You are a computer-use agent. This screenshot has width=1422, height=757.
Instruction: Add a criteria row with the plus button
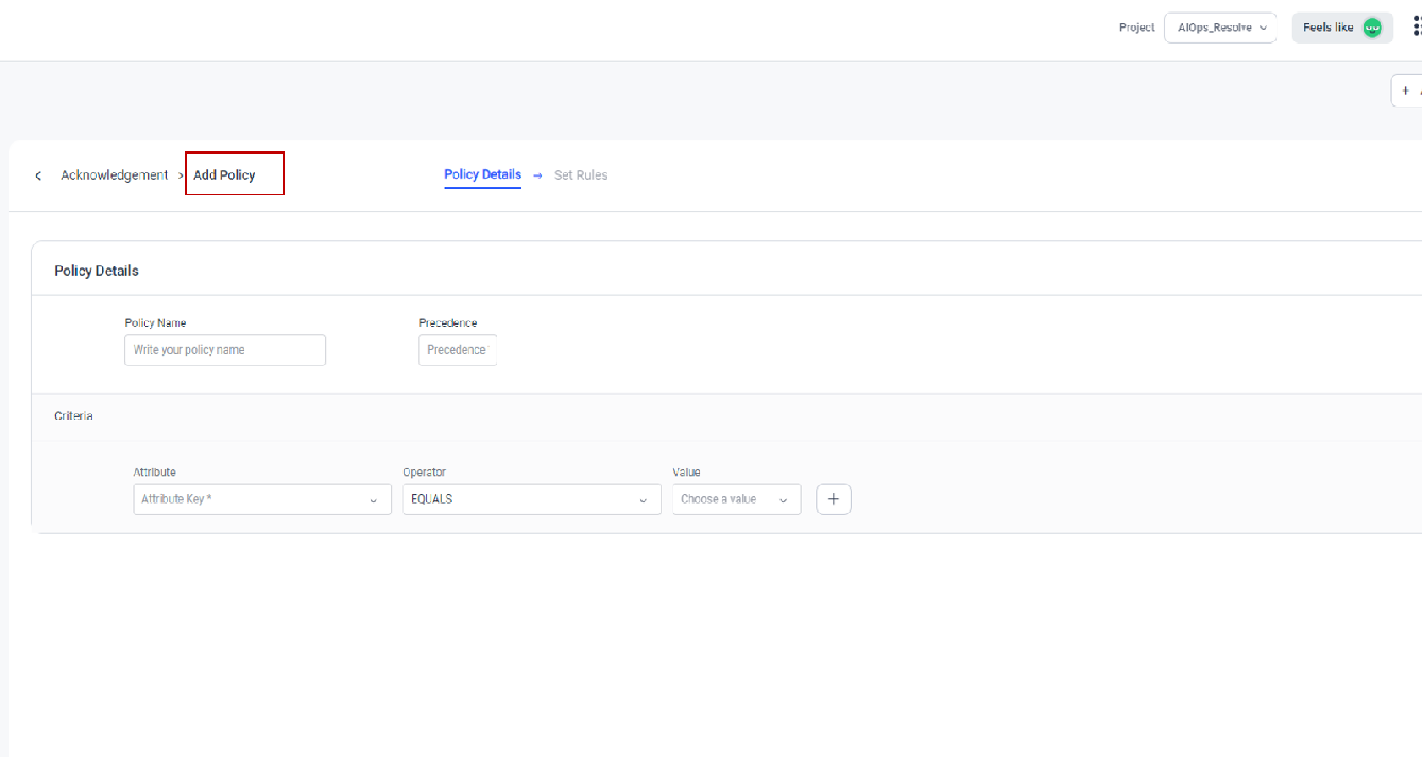[x=833, y=499]
